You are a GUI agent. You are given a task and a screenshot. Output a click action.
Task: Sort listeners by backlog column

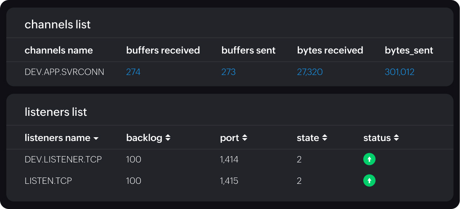tap(168, 138)
